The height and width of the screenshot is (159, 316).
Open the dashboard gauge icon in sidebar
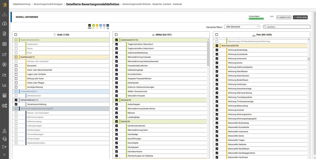click(4, 24)
